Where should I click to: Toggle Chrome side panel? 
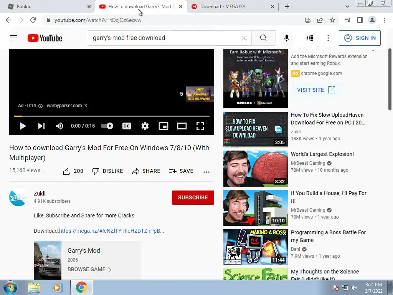pos(360,20)
